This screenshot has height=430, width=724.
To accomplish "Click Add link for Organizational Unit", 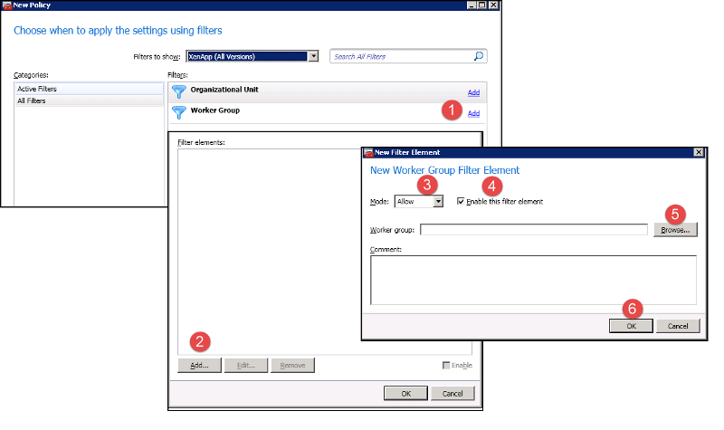I will tap(473, 92).
